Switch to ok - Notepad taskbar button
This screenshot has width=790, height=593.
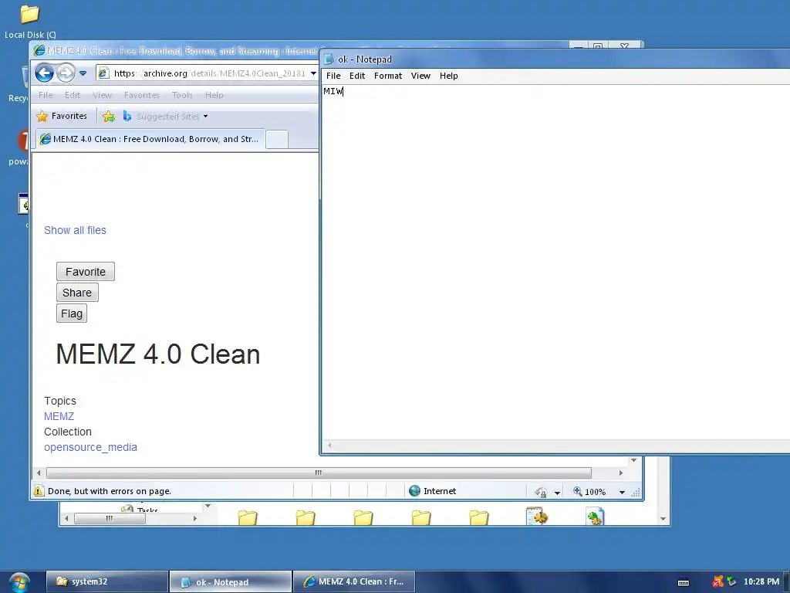point(230,581)
